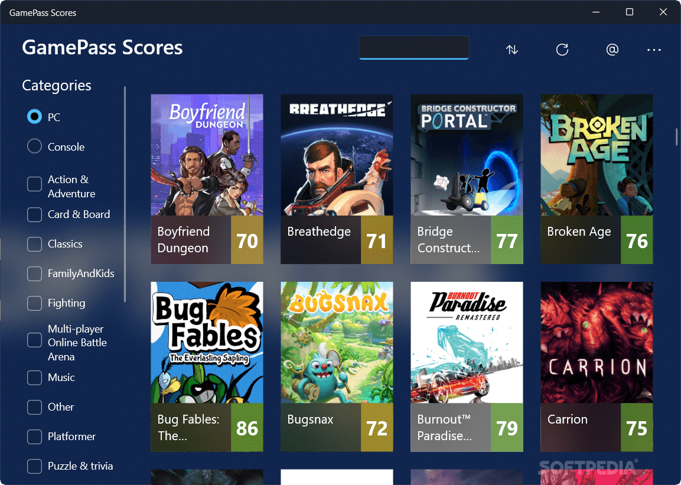Viewport: 681px width, 485px height.
Task: Open Burnout Paradise Remastered cover
Action: coord(467,343)
